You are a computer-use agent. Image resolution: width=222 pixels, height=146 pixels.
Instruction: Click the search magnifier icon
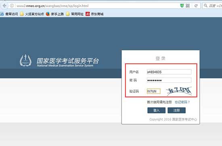point(205,6)
